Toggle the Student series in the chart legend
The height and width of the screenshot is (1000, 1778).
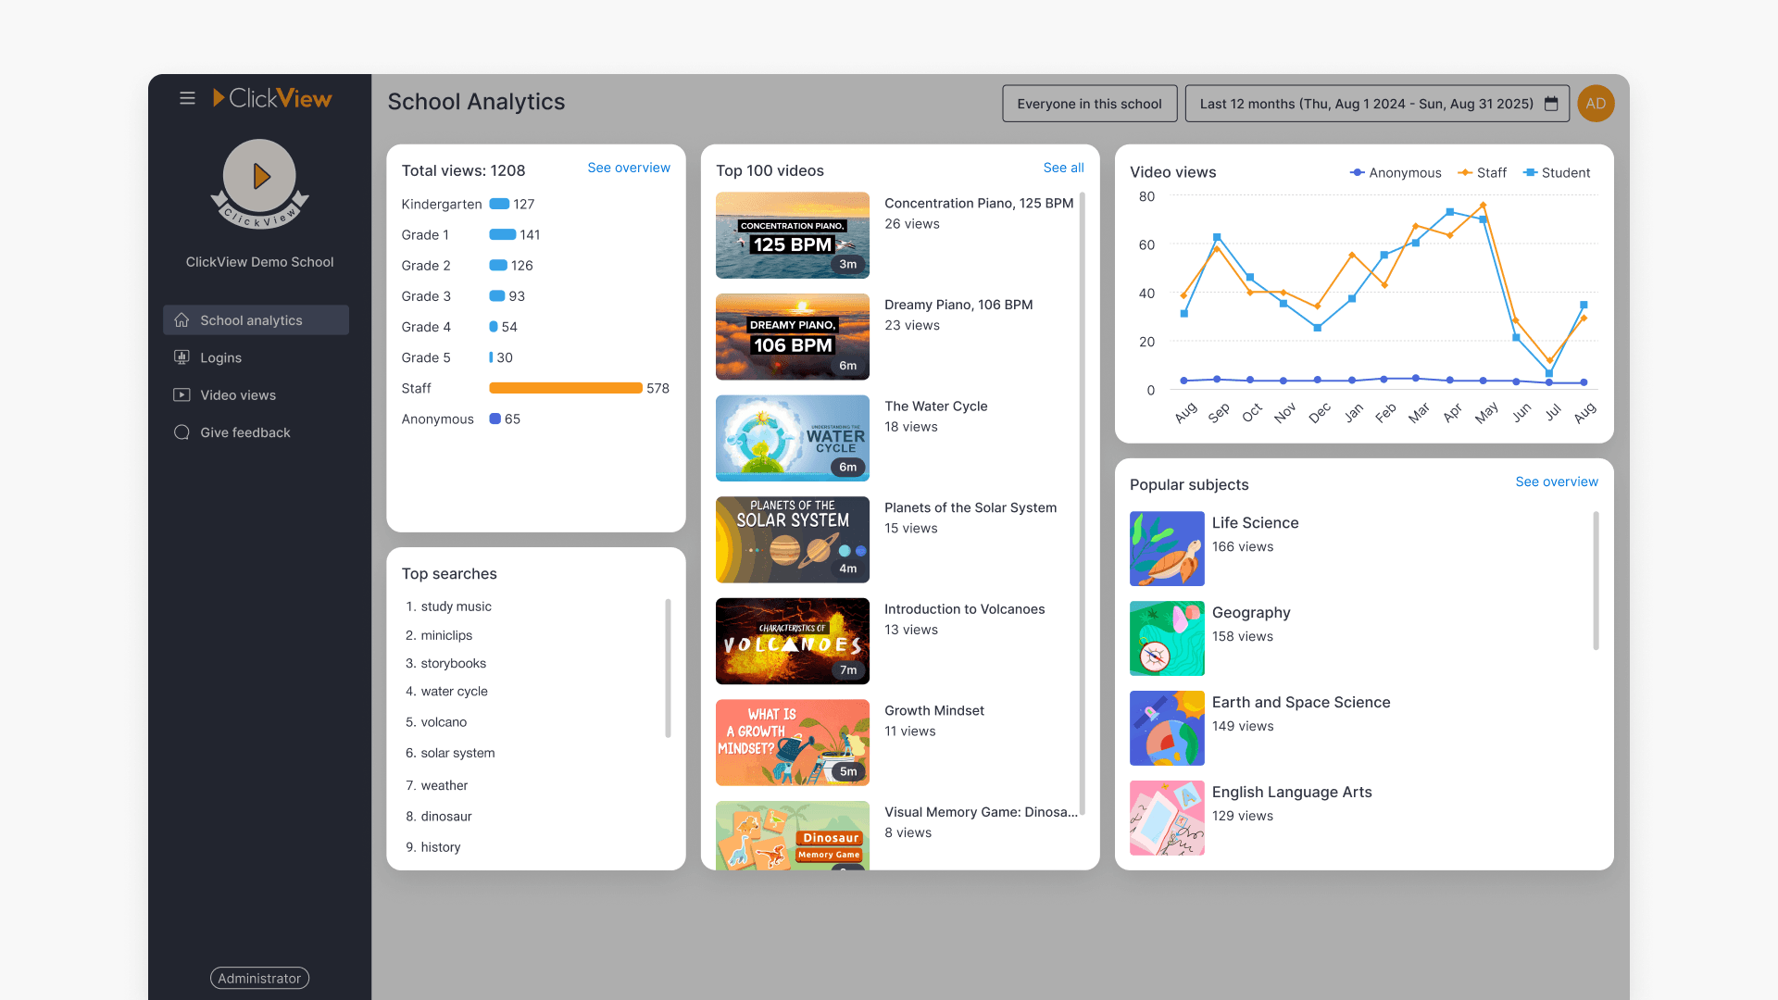click(x=1556, y=172)
